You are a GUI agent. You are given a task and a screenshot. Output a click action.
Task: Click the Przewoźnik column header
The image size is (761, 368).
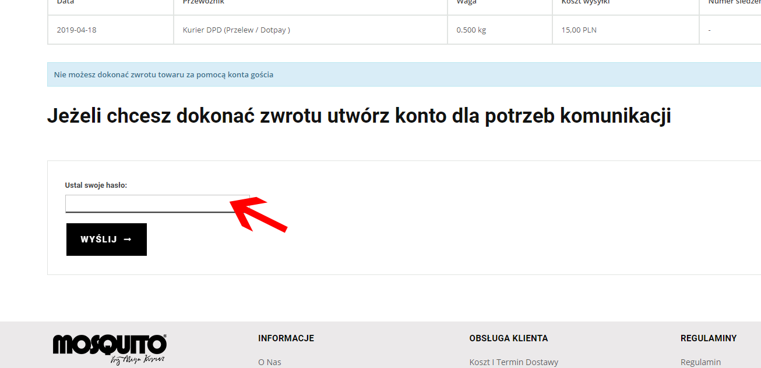click(203, 3)
